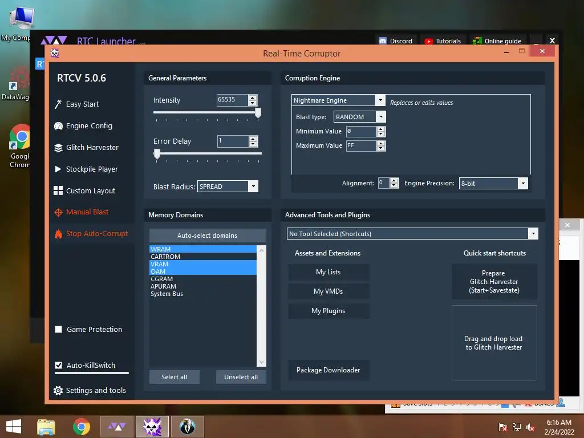The height and width of the screenshot is (438, 584).
Task: Click the Unselect all button
Action: pyautogui.click(x=241, y=377)
